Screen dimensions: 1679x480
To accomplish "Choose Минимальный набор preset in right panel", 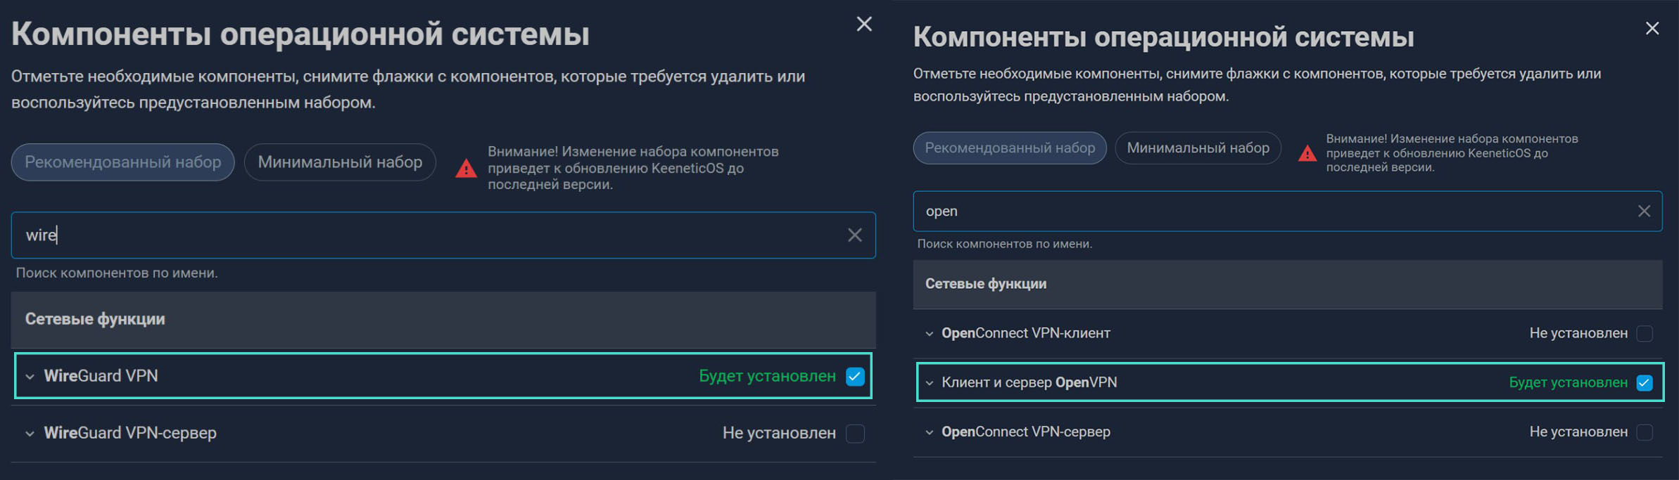I will click(1198, 148).
